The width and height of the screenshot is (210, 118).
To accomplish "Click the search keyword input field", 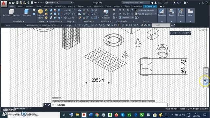I will click(136, 3).
